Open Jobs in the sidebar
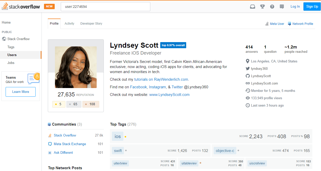The height and width of the screenshot is (171, 321). point(11,63)
